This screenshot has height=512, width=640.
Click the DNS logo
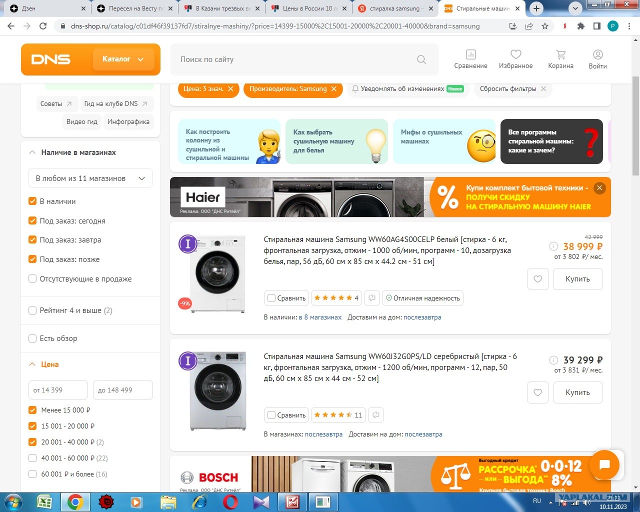pyautogui.click(x=50, y=59)
